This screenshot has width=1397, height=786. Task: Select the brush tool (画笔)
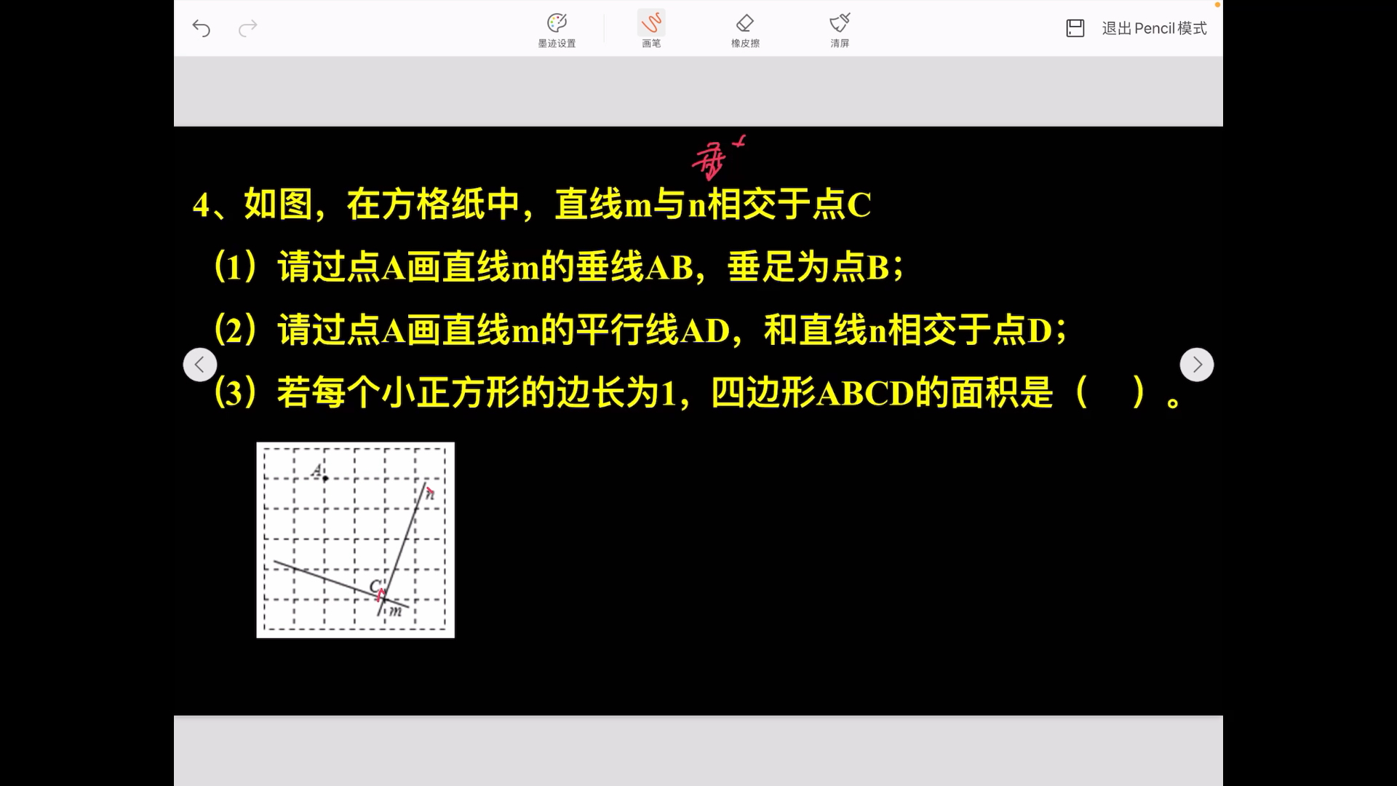click(651, 31)
